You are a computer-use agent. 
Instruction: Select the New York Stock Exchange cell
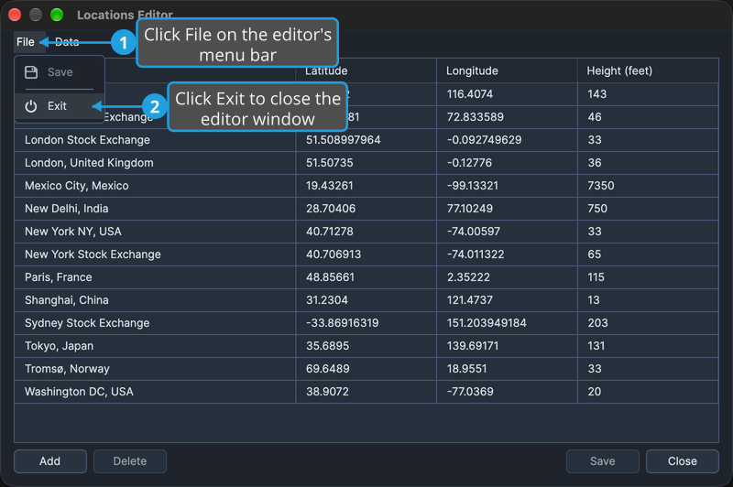point(155,254)
